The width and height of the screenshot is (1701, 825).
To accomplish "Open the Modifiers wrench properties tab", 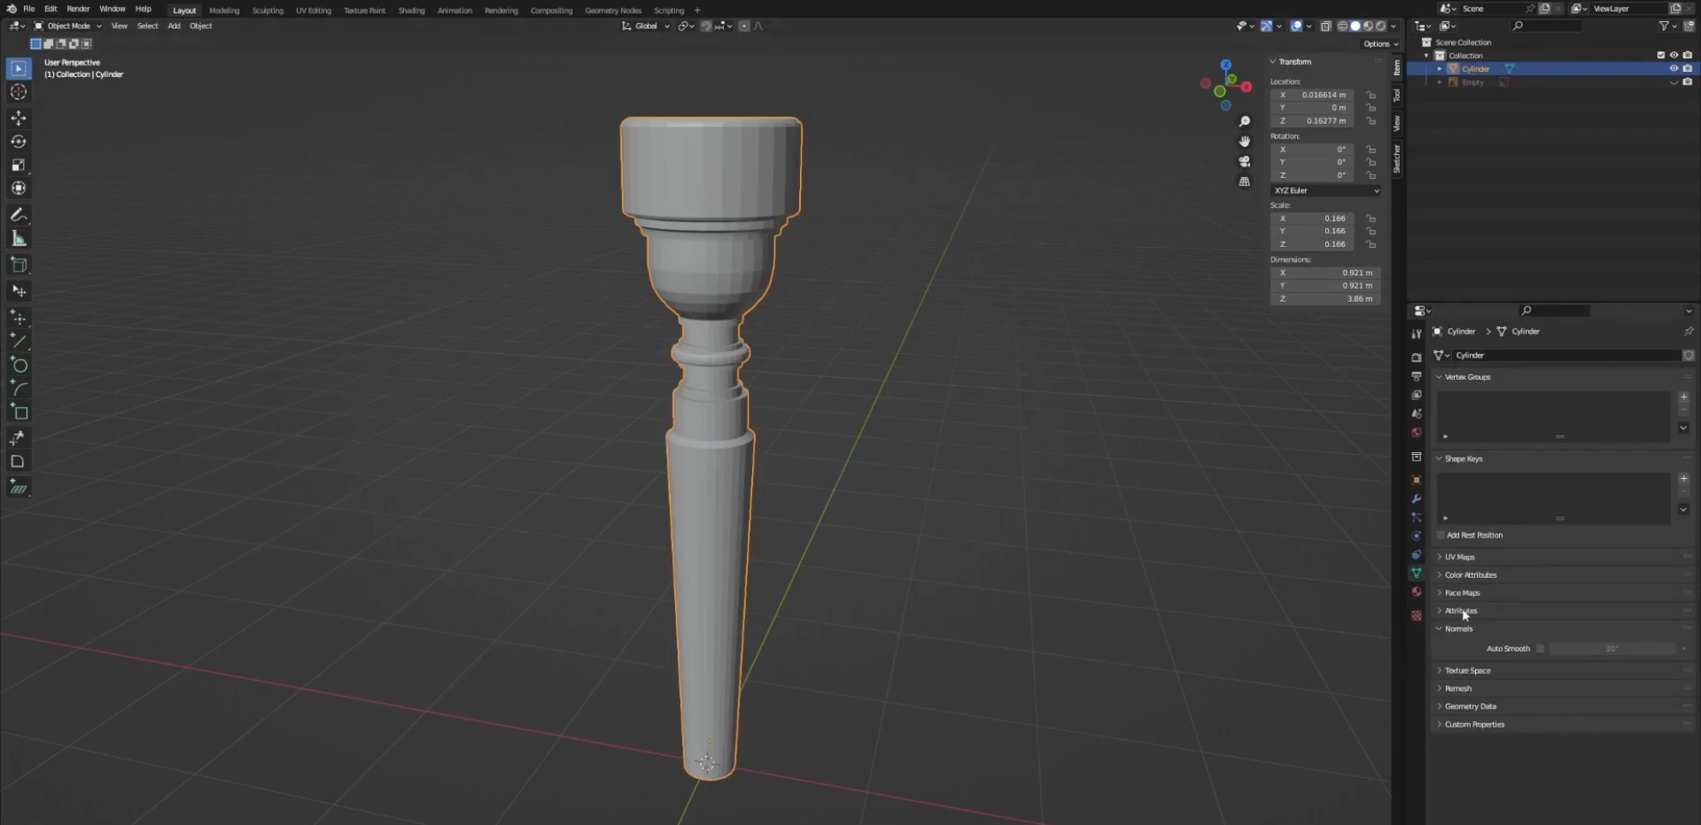I will pos(1416,498).
